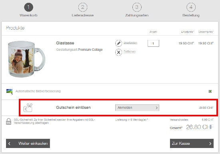Image resolution: width=220 pixels, height=154 pixels.
Task: Click the Lieferung in 0 Werktag(e) text
Action: click(x=132, y=120)
